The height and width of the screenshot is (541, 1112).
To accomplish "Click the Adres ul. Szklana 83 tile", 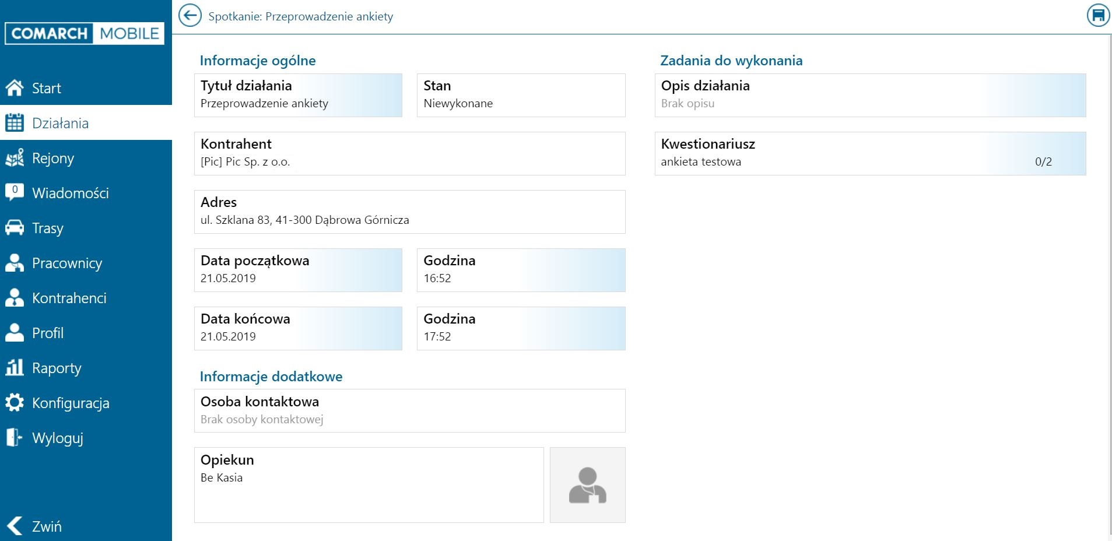I will pyautogui.click(x=409, y=212).
